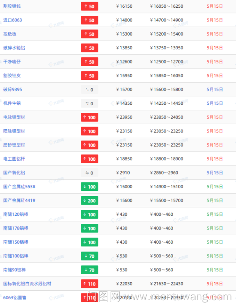Click the red up-110 badge for 国标氧化银白流水线铝材
The width and height of the screenshot is (236, 306).
tap(90, 284)
